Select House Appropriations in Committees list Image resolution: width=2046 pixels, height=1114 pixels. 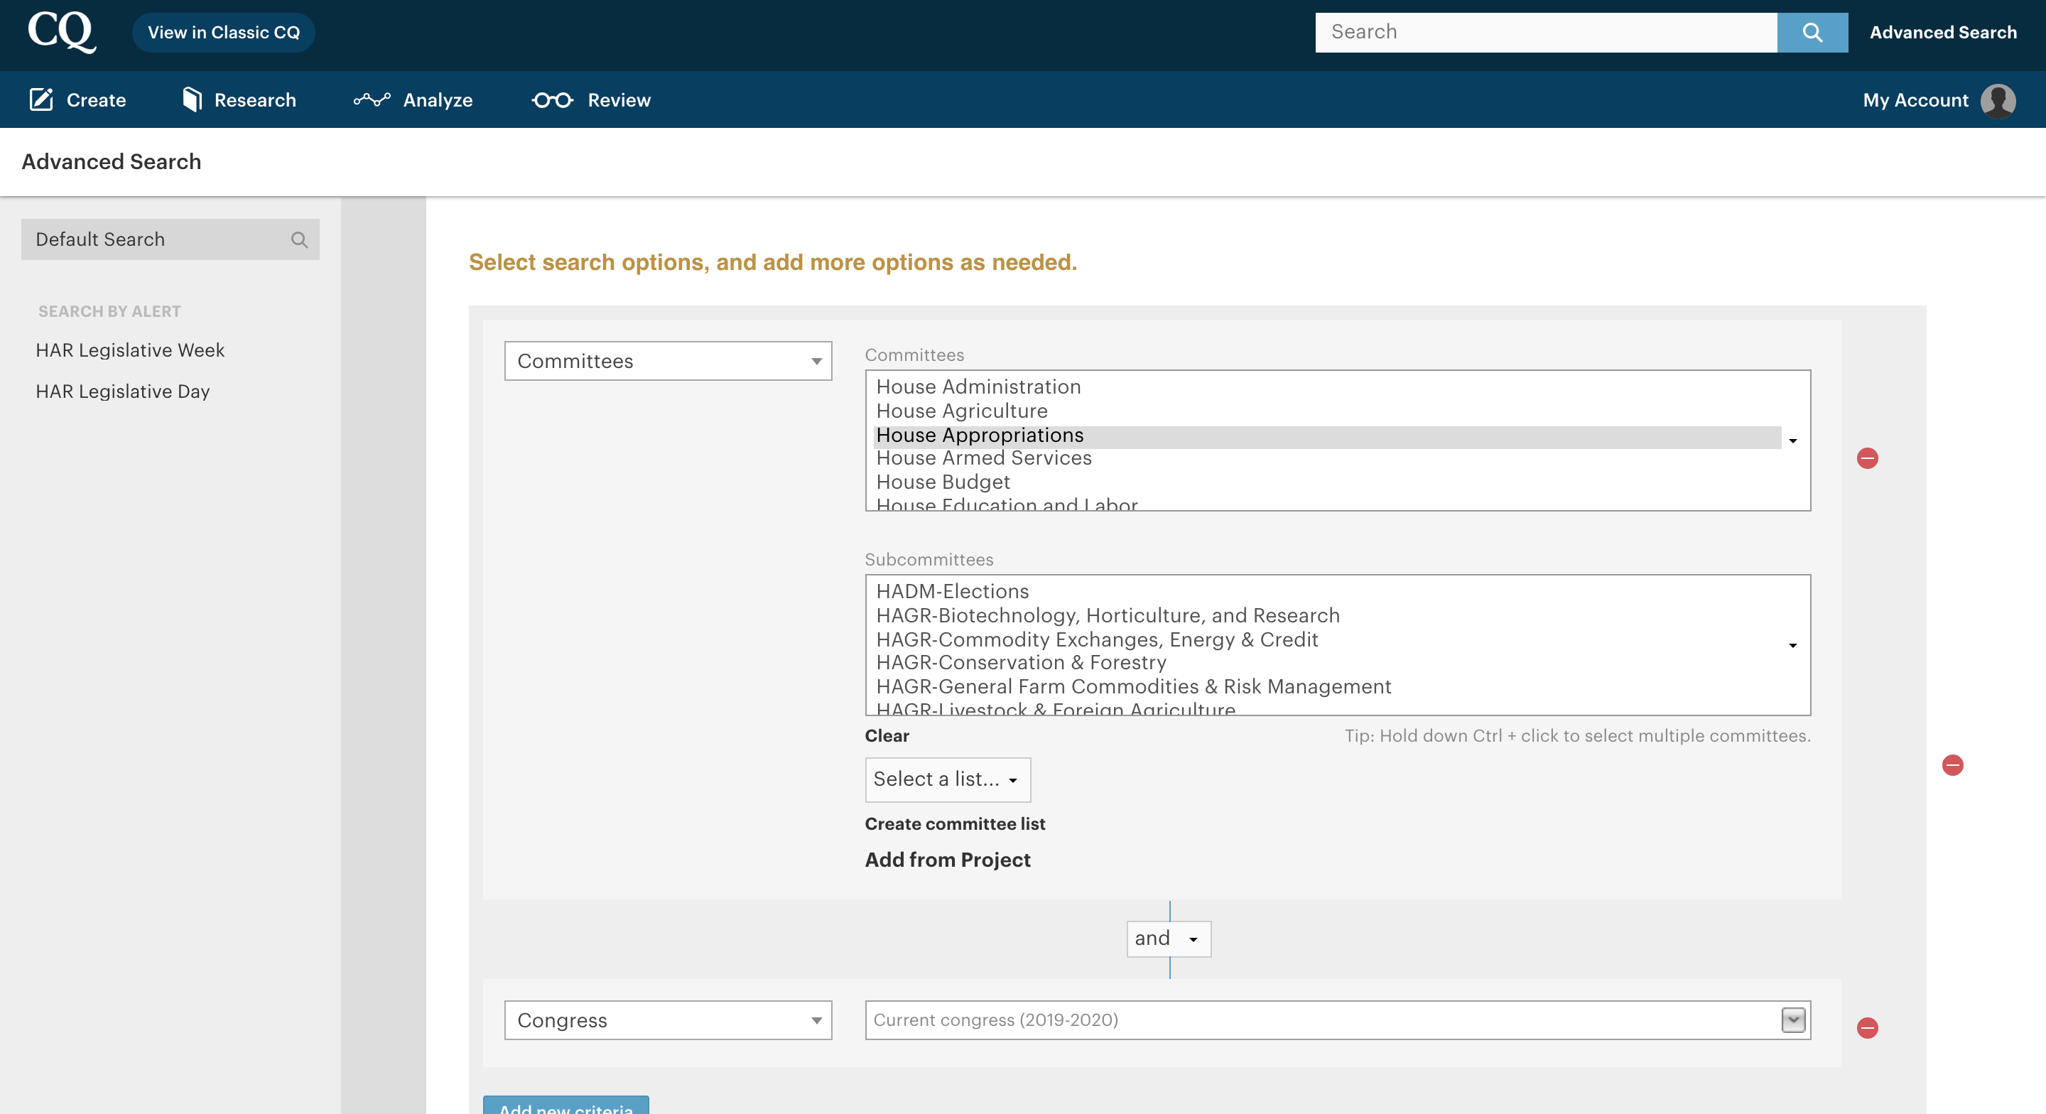coord(1326,436)
